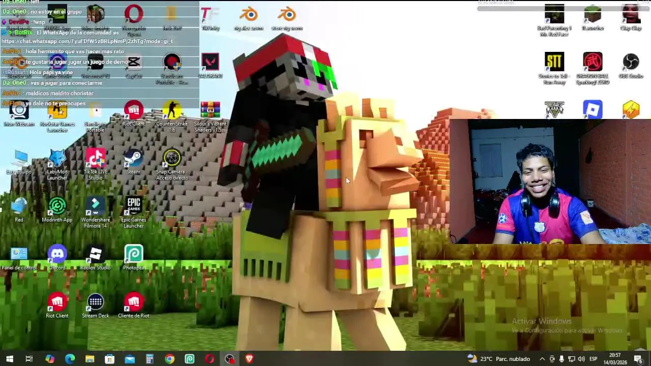This screenshot has width=651, height=366.
Task: Launch Epic Games Launcher
Action: click(134, 213)
